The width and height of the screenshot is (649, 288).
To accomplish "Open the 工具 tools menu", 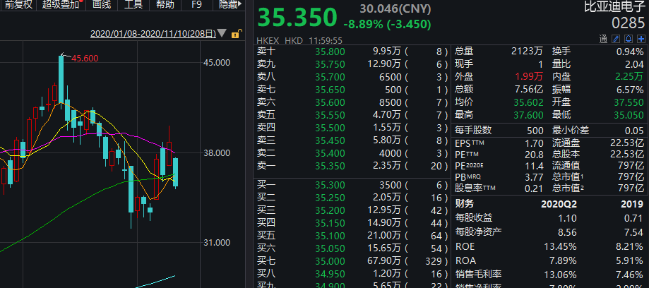I will pyautogui.click(x=133, y=4).
